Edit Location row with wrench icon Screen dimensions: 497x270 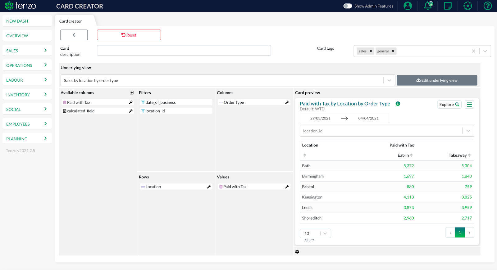pos(209,187)
